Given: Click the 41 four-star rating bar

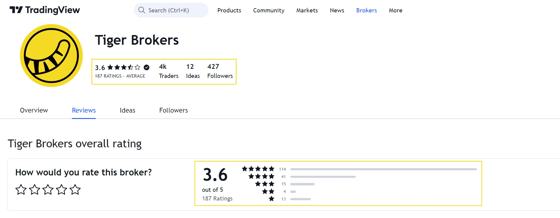Looking at the screenshot, I should pos(323,177).
